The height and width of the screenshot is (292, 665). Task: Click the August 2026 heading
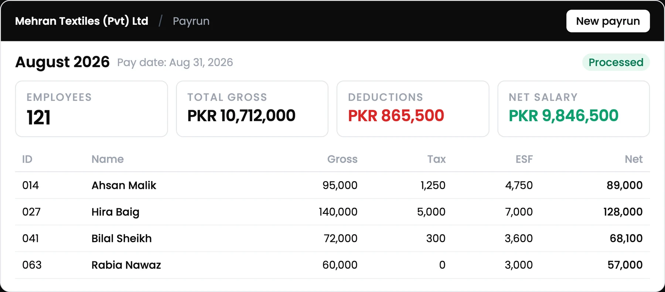point(62,62)
